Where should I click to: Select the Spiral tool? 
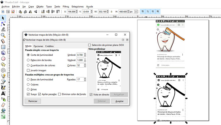coord(3,70)
